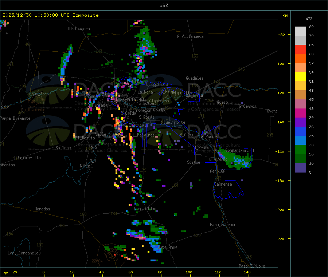Click the Los_Toldos map label
Image resolution: width=328 pixels, height=277 pixels.
(145, 209)
